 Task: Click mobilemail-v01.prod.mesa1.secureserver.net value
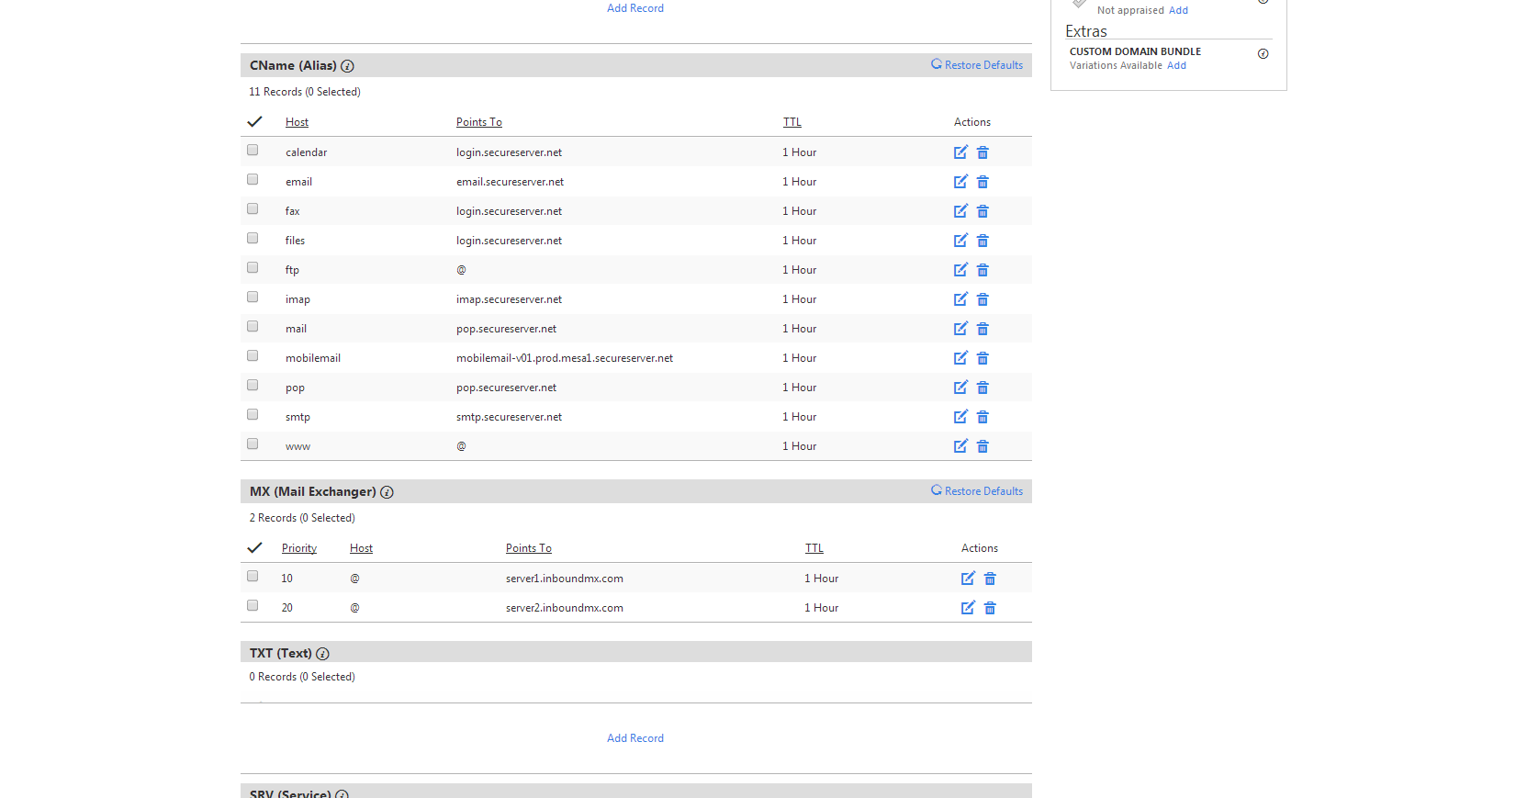tap(565, 358)
